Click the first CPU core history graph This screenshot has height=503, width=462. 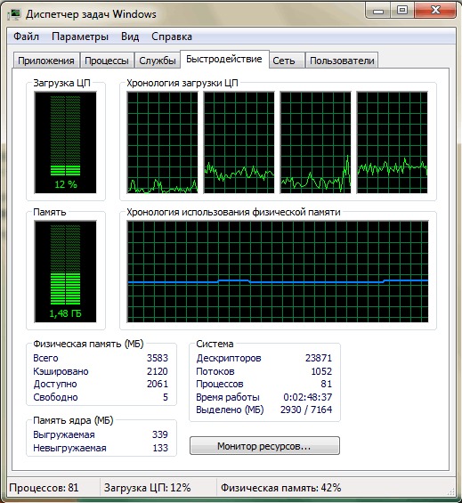(x=162, y=142)
